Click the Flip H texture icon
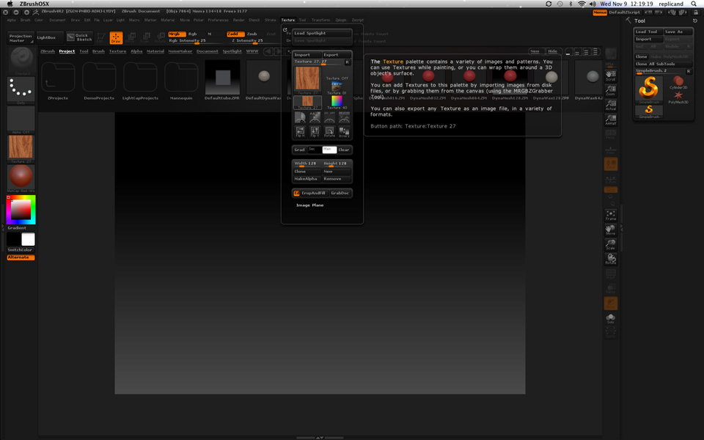Image resolution: width=704 pixels, height=440 pixels. pos(300,131)
